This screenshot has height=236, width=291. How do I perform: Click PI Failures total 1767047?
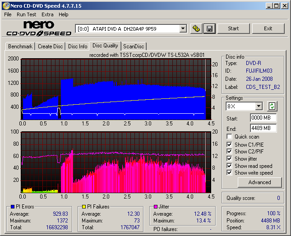pos(130,227)
